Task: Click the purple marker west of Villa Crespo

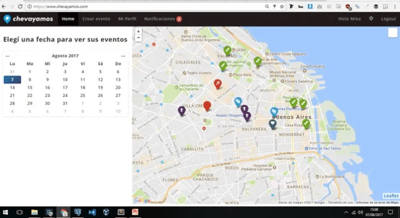Action: click(182, 111)
